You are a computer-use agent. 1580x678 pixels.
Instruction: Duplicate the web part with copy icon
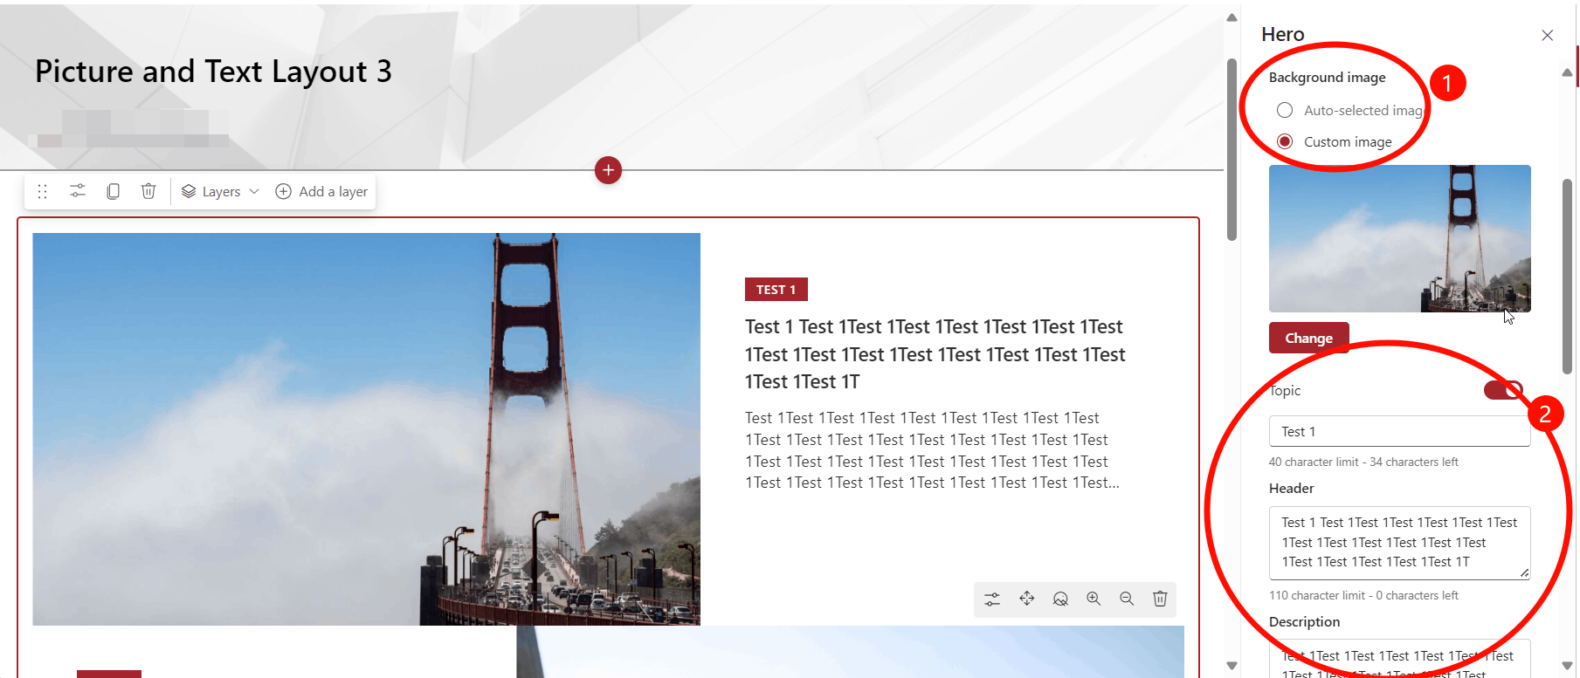[113, 191]
